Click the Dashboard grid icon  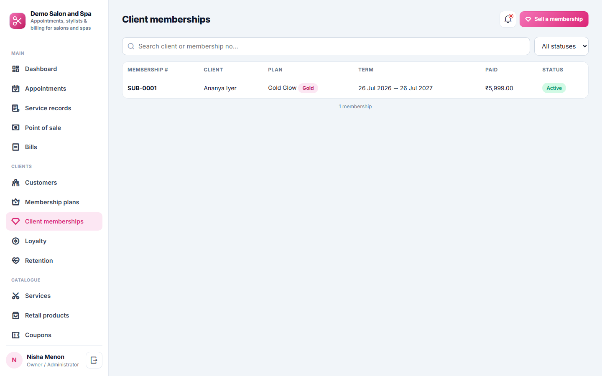pyautogui.click(x=16, y=69)
